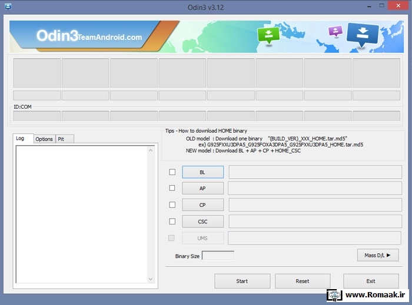Click the 'Binary Size' label

tap(187, 256)
